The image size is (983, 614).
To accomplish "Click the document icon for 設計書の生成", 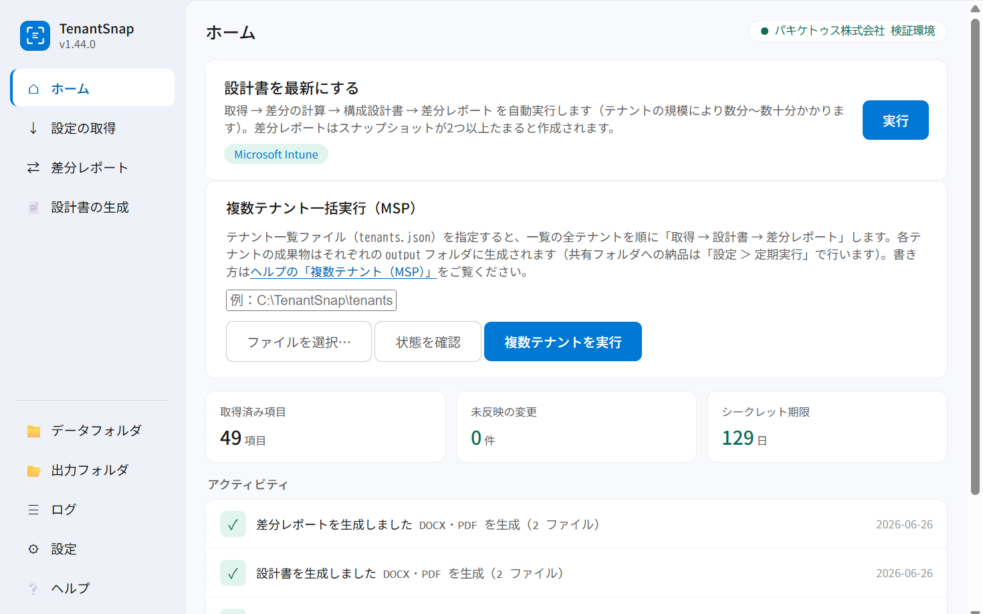I will (x=33, y=207).
